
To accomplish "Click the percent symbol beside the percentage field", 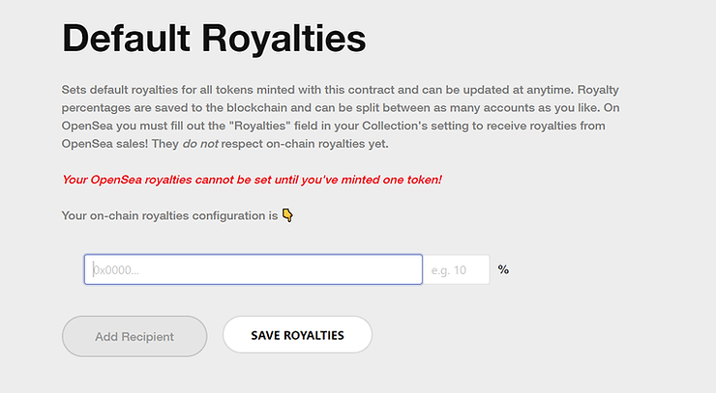I will pos(503,270).
